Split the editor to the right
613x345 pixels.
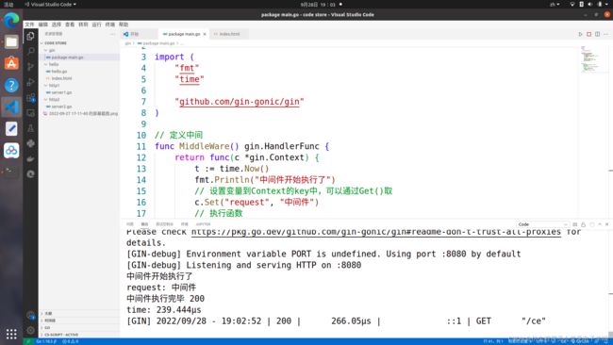point(597,34)
